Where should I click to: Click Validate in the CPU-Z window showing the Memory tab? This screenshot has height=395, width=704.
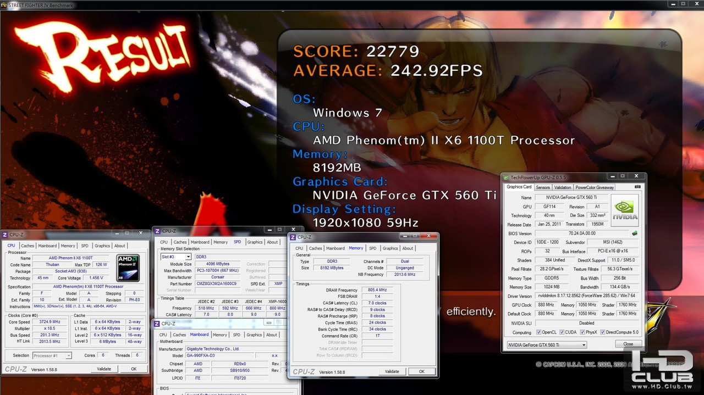392,371
